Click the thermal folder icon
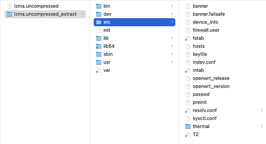Screen dimensions: 266x144 [x=188, y=126]
